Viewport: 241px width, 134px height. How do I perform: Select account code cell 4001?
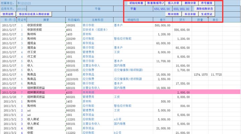click(74, 30)
